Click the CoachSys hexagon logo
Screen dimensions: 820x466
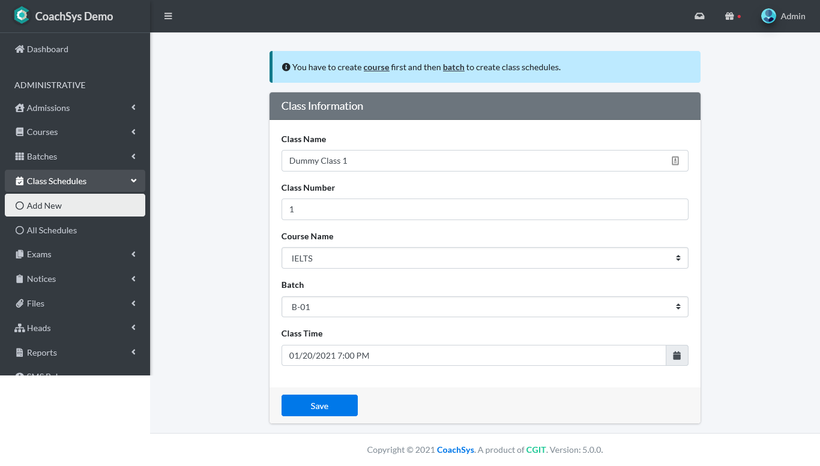[22, 16]
